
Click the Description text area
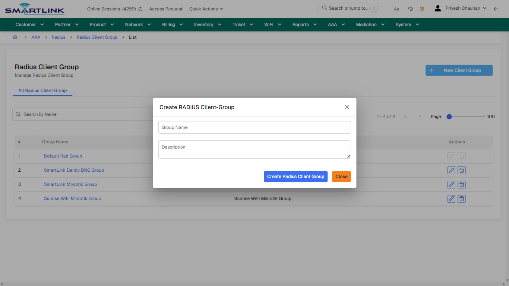coord(255,149)
